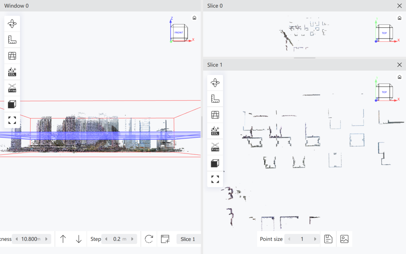This screenshot has height=254, width=406.
Task: Decrease slice thickness with left arrow
Action: 17,239
